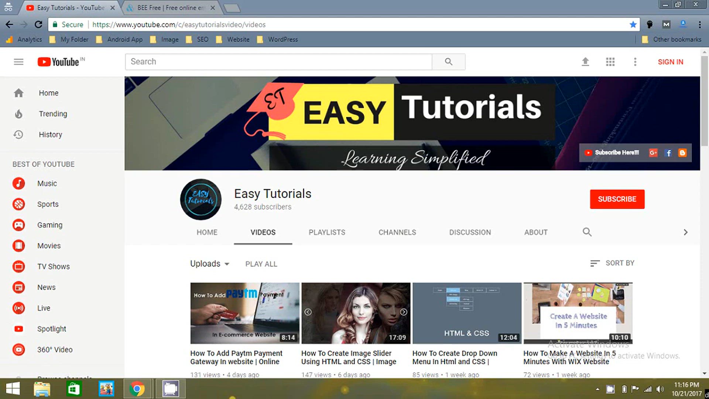Go back with the browser back arrow

tap(10, 24)
